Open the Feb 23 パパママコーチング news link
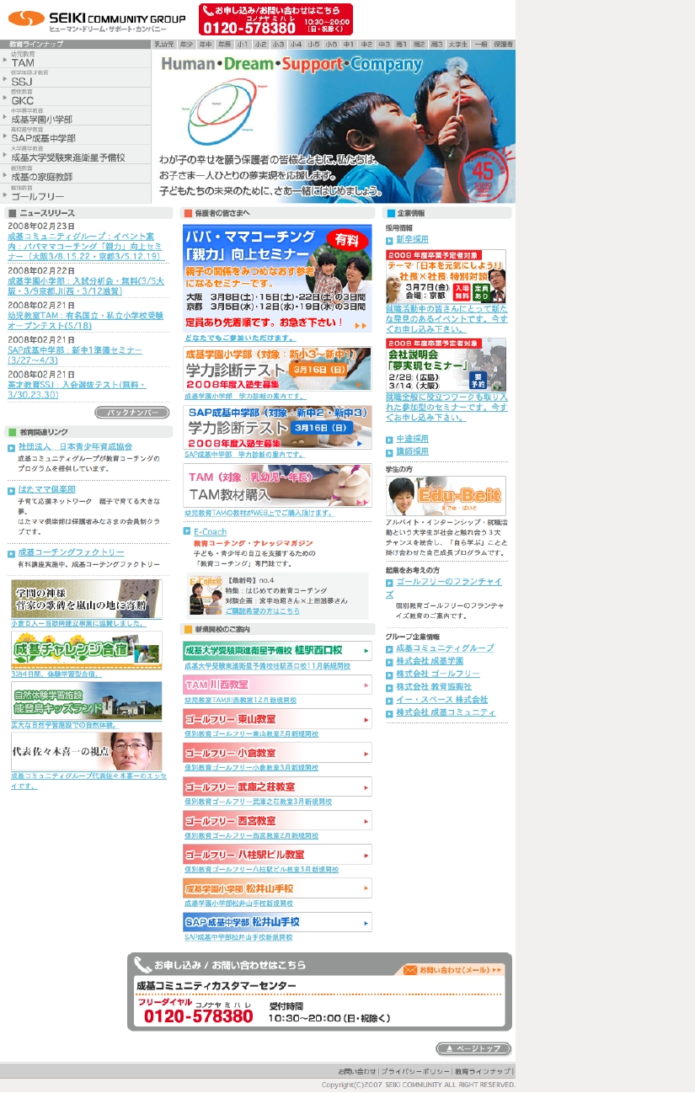Screen dimensions: 695x1093 coord(84,246)
